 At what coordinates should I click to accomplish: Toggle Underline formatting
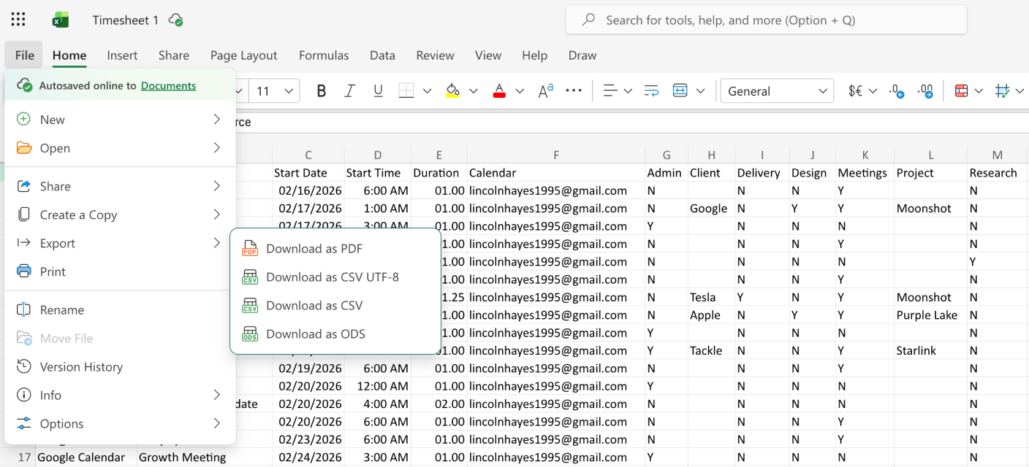[378, 91]
